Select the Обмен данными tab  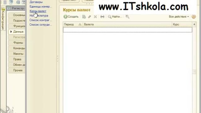click(17, 65)
